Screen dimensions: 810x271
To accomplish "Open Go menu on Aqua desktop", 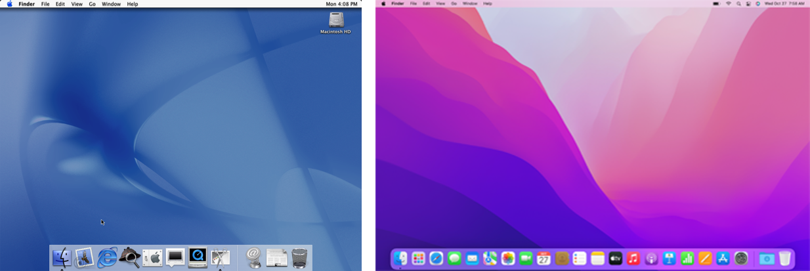I will tap(93, 4).
